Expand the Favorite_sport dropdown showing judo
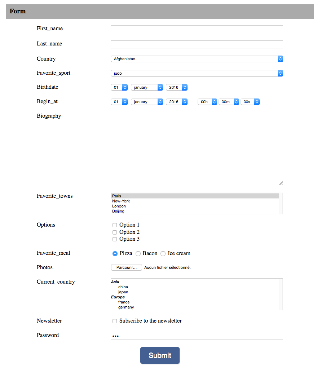326x372 pixels. click(197, 73)
